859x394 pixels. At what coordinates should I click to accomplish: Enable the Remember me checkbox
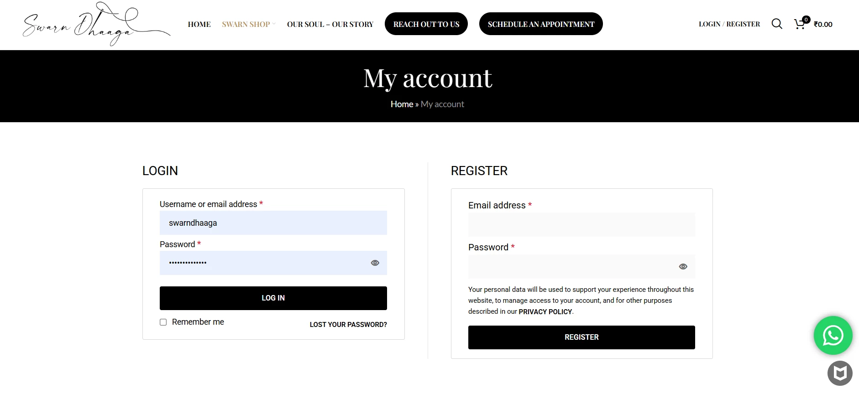pyautogui.click(x=163, y=322)
